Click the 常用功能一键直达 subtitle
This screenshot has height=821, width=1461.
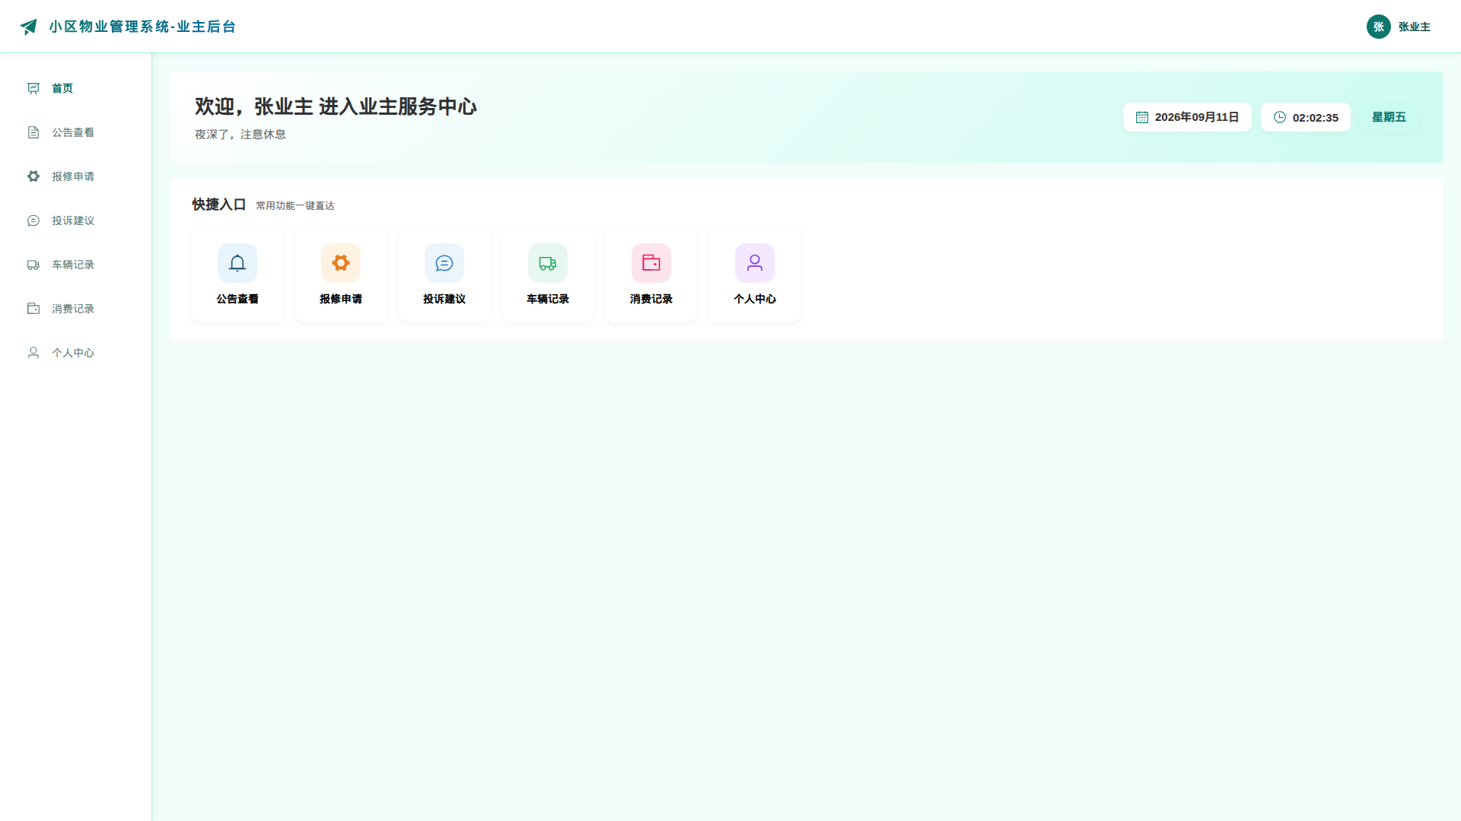[x=295, y=205]
